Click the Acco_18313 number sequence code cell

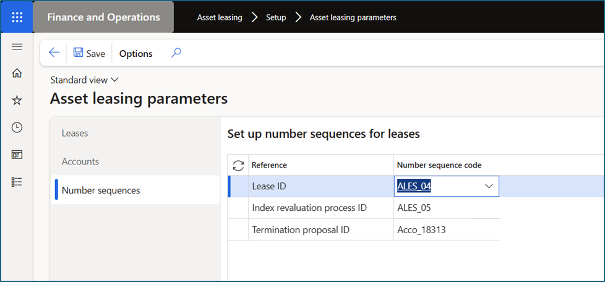(x=421, y=230)
